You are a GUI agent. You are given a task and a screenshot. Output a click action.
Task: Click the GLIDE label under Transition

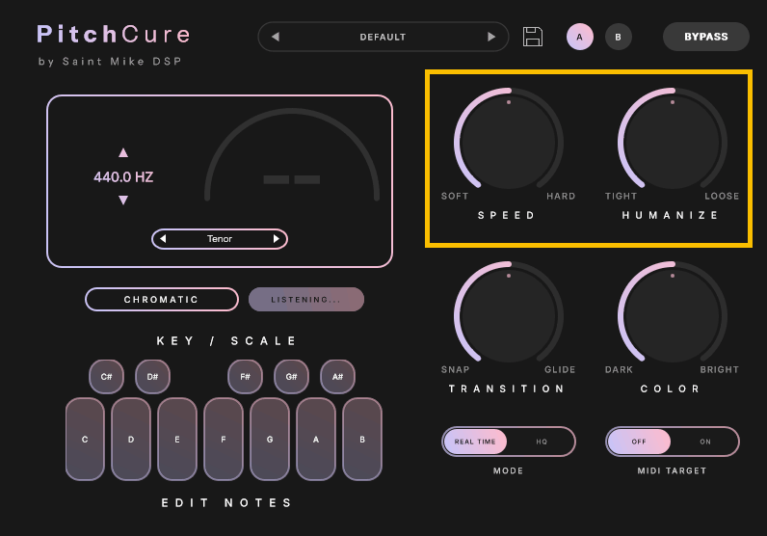560,369
